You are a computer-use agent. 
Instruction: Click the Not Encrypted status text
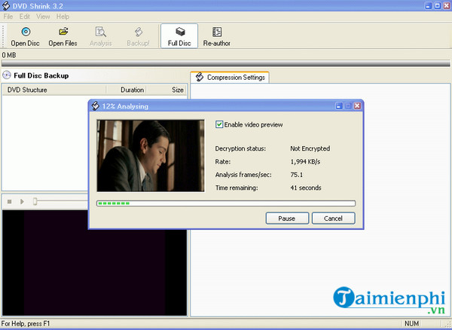[310, 148]
